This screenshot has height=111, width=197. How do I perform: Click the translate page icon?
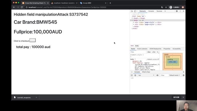point(162,7)
